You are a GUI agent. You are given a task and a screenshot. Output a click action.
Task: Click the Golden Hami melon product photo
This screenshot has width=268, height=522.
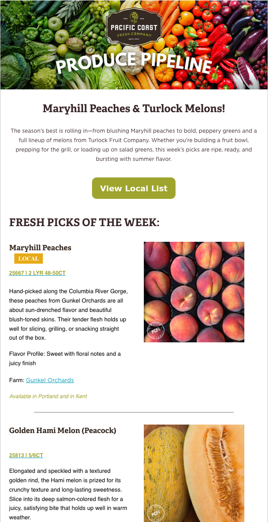pos(194,473)
